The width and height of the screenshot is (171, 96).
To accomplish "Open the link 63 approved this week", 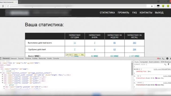I will pyautogui.click(x=115, y=49).
